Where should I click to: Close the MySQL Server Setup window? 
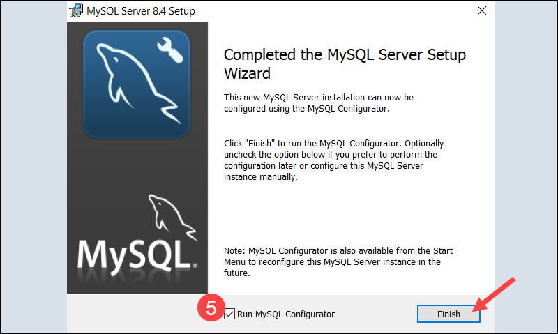point(481,11)
